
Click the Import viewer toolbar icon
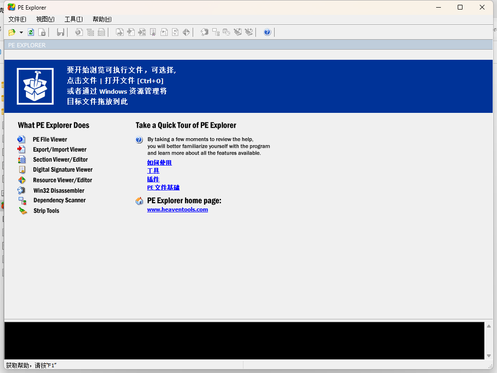131,32
